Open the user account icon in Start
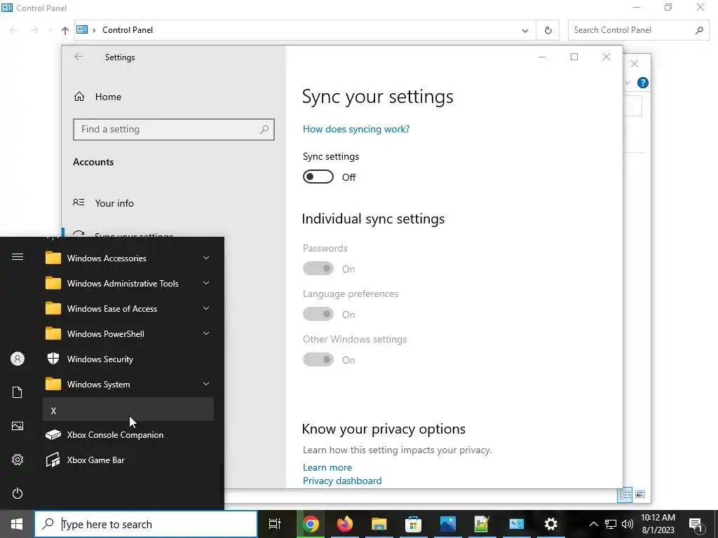718x538 pixels. [x=18, y=359]
